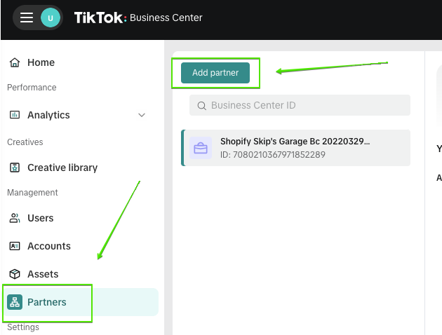Click the search magnifier icon
The image size is (442, 335).
pyautogui.click(x=201, y=106)
